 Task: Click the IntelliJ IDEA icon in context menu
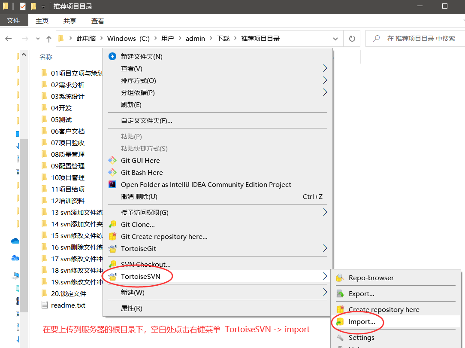click(112, 184)
